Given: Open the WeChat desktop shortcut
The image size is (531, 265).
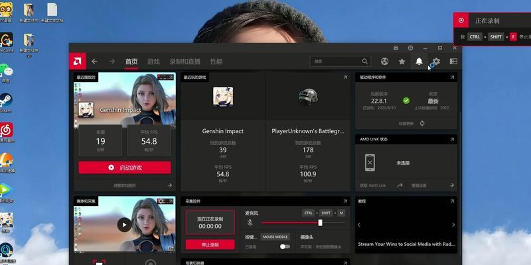Looking at the screenshot, I should click(6, 72).
